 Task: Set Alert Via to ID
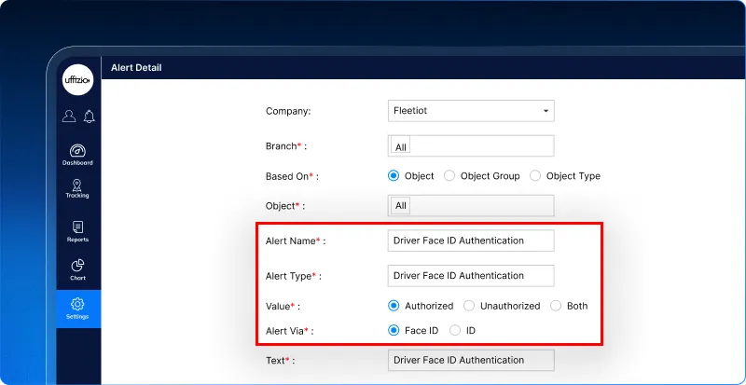[x=455, y=330]
